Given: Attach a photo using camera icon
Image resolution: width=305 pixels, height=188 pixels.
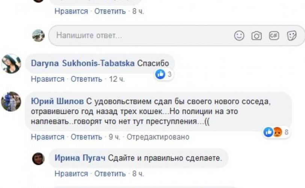Looking at the screenshot, I should tap(257, 36).
